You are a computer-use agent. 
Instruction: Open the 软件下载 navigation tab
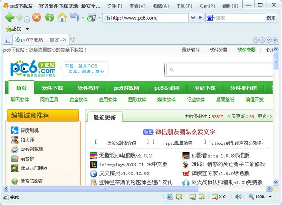52,88
